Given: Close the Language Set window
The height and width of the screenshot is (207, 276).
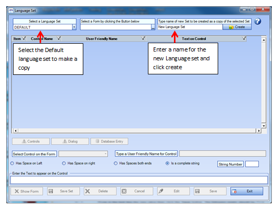Looking at the screenshot, I should tap(263, 9).
